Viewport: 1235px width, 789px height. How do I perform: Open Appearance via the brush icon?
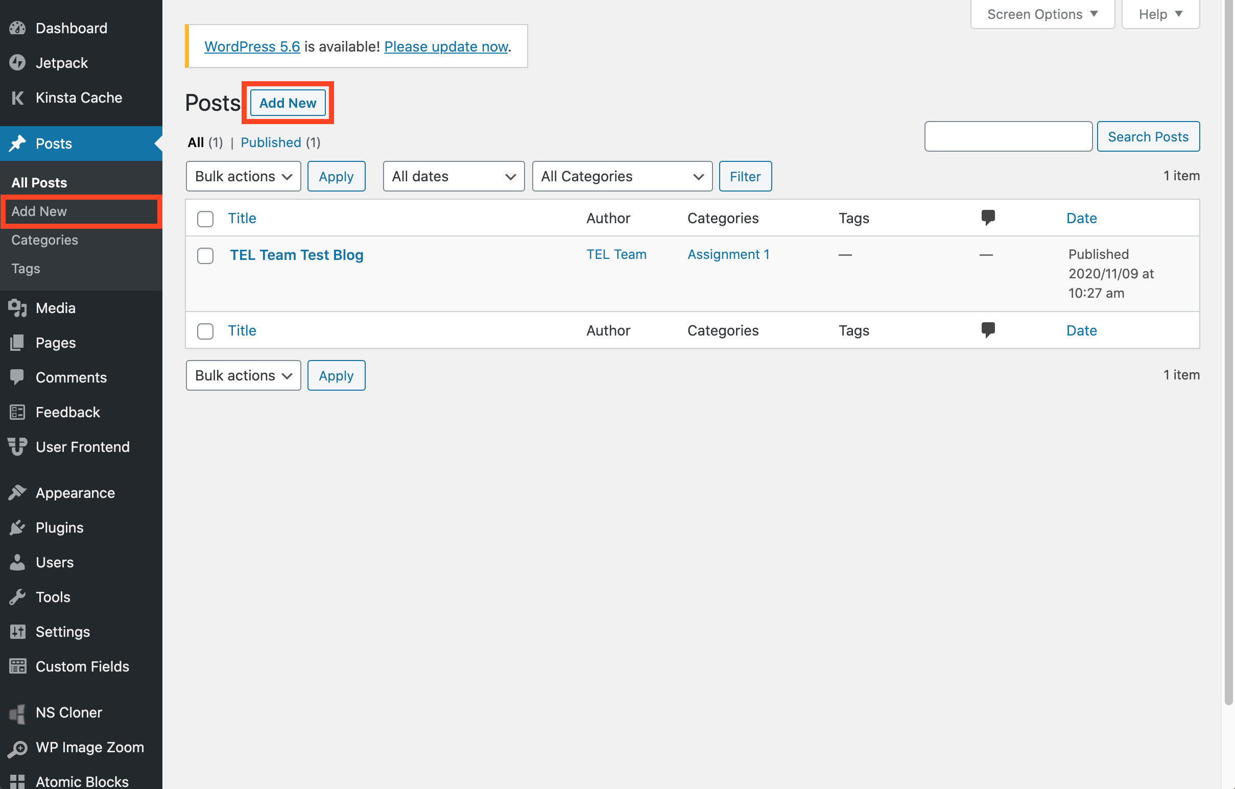[17, 493]
